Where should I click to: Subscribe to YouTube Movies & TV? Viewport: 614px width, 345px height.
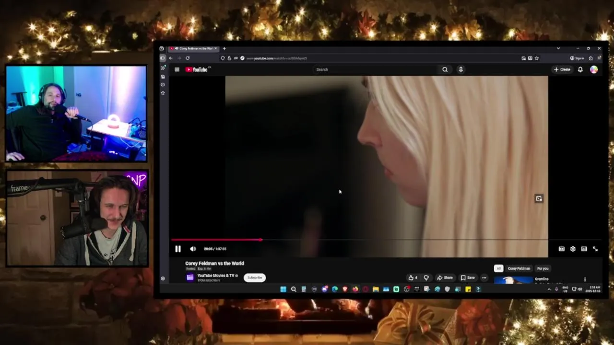255,277
